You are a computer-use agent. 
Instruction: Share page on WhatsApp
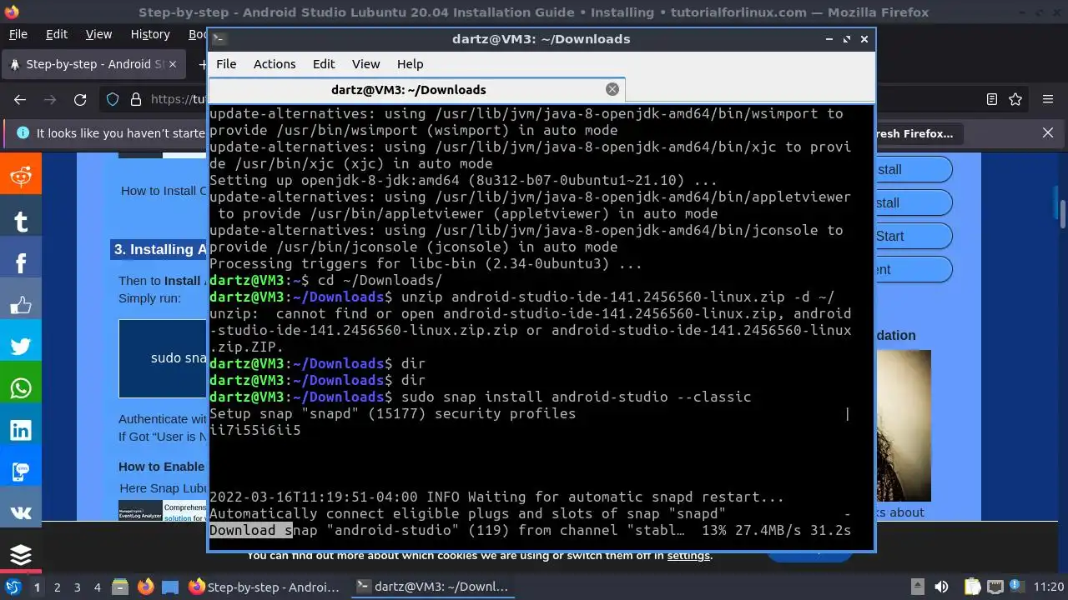21,388
